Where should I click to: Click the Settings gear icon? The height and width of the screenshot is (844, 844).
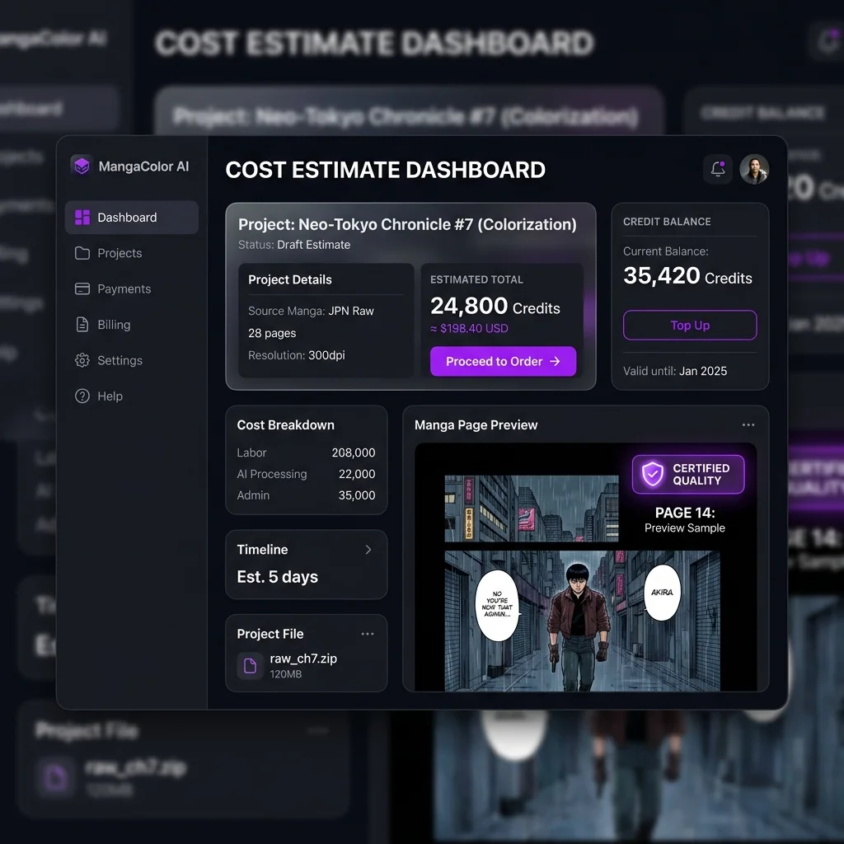pos(82,360)
